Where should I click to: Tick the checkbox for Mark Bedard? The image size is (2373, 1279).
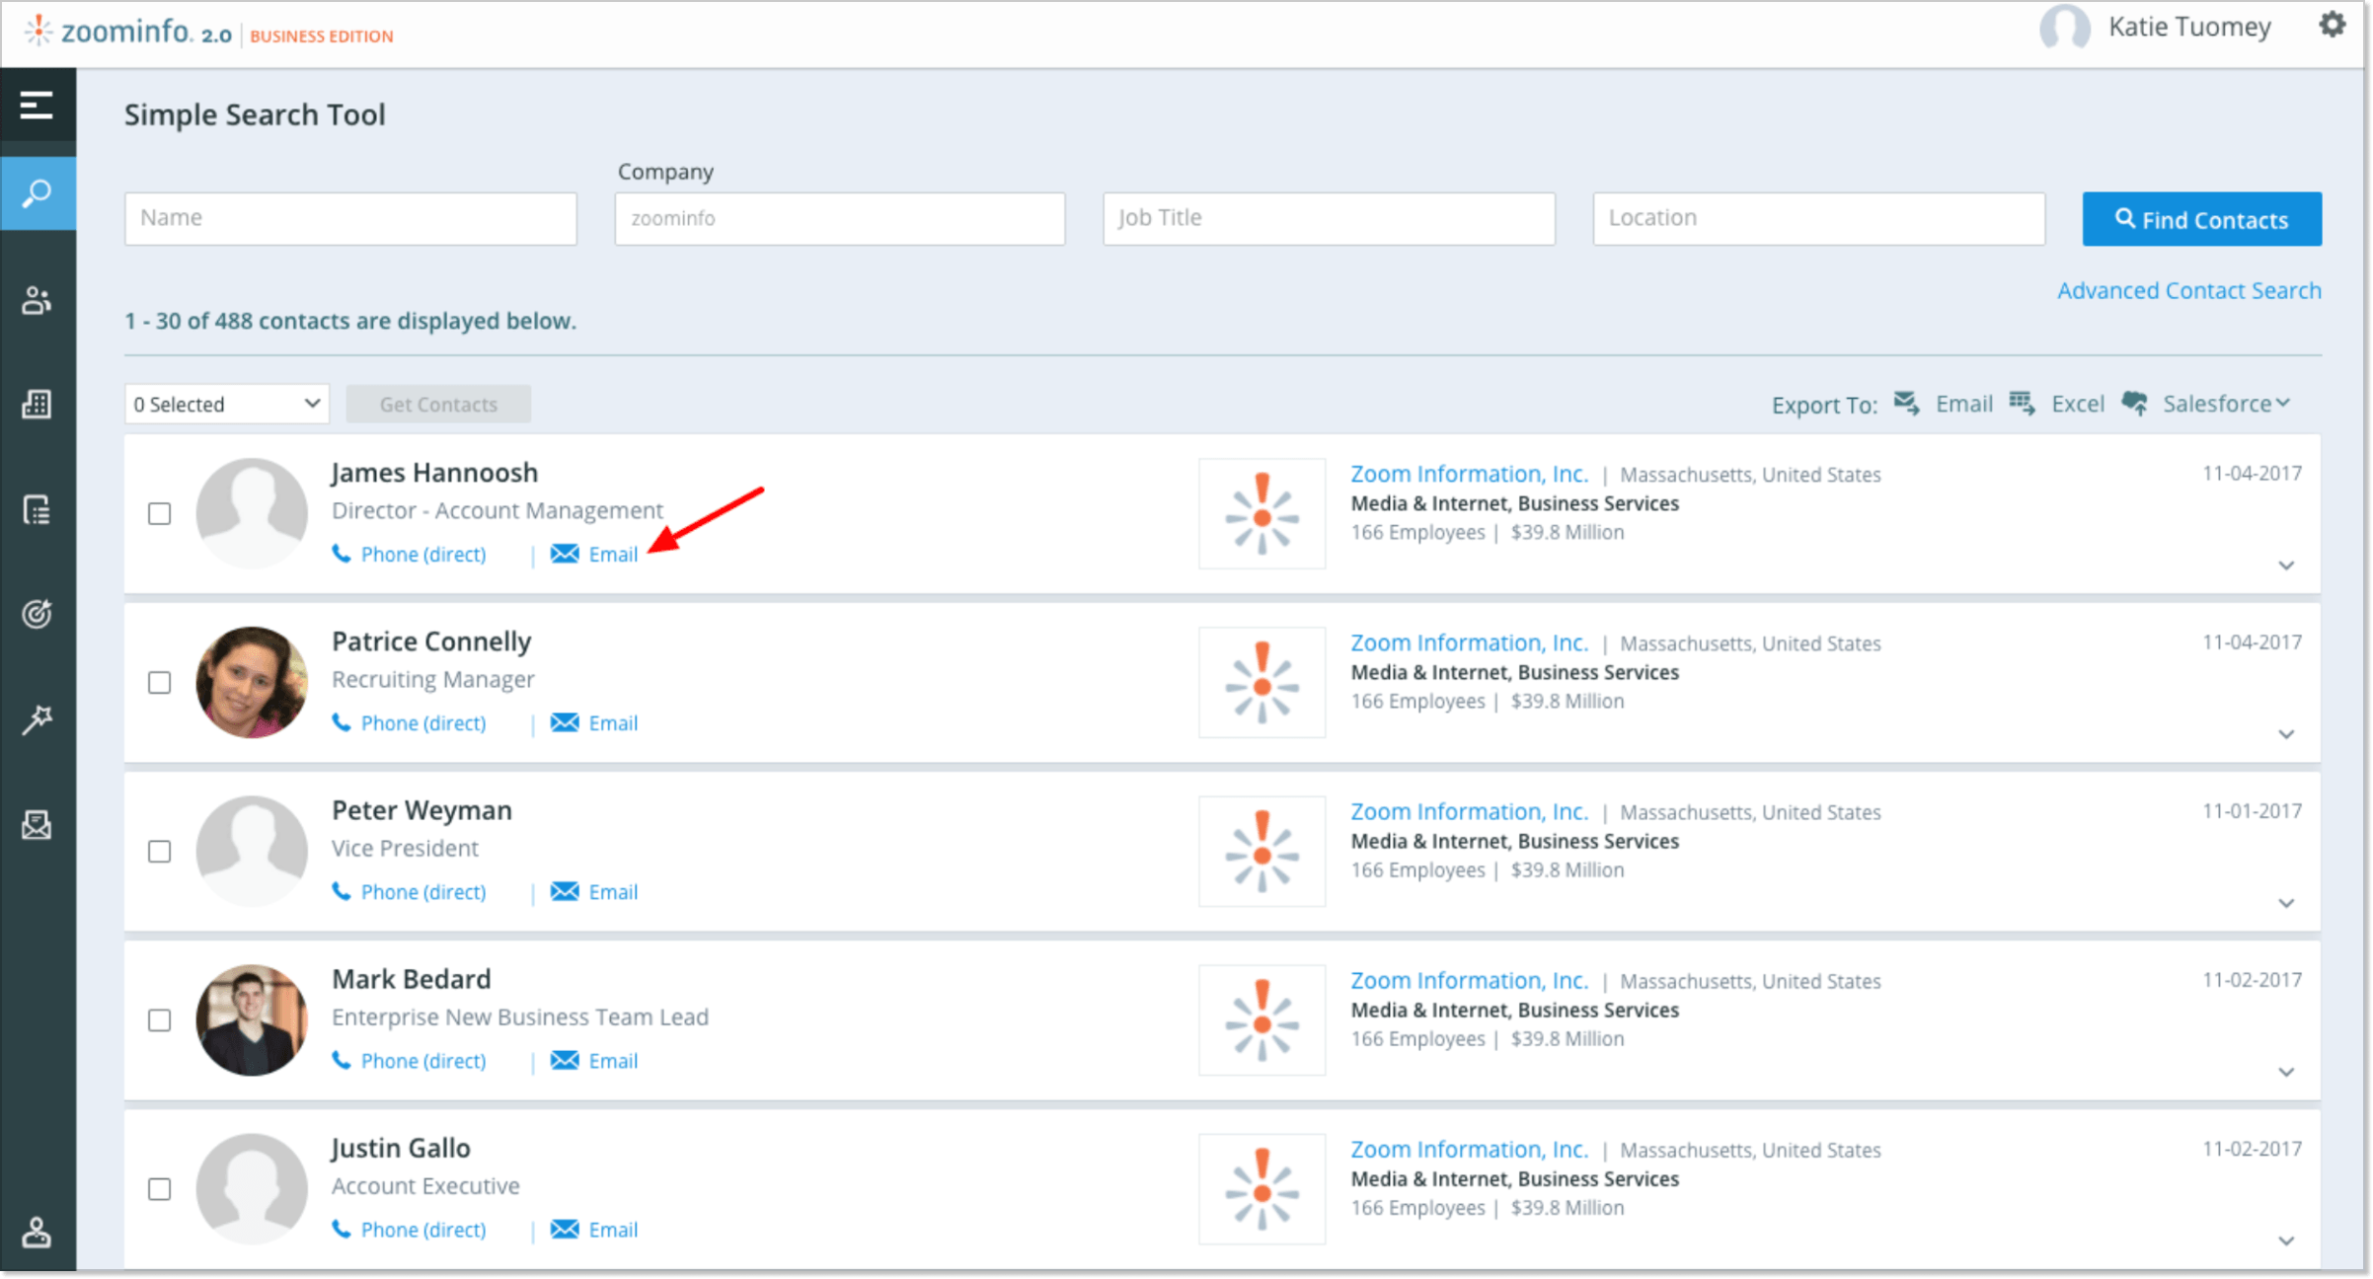click(x=159, y=1019)
